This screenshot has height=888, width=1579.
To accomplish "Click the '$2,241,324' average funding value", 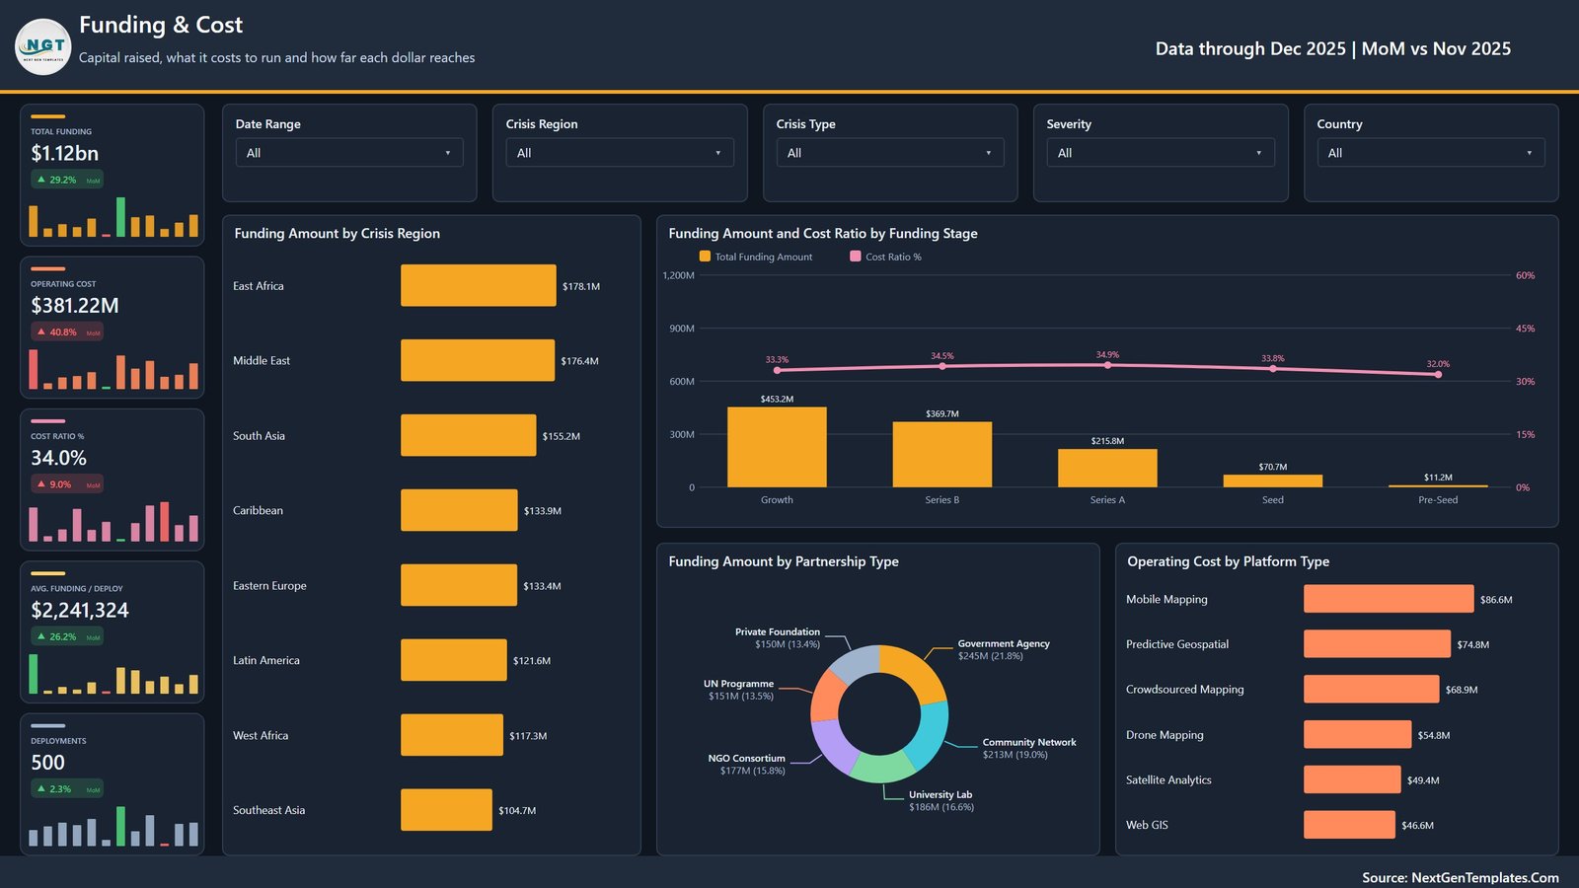I will (x=80, y=610).
